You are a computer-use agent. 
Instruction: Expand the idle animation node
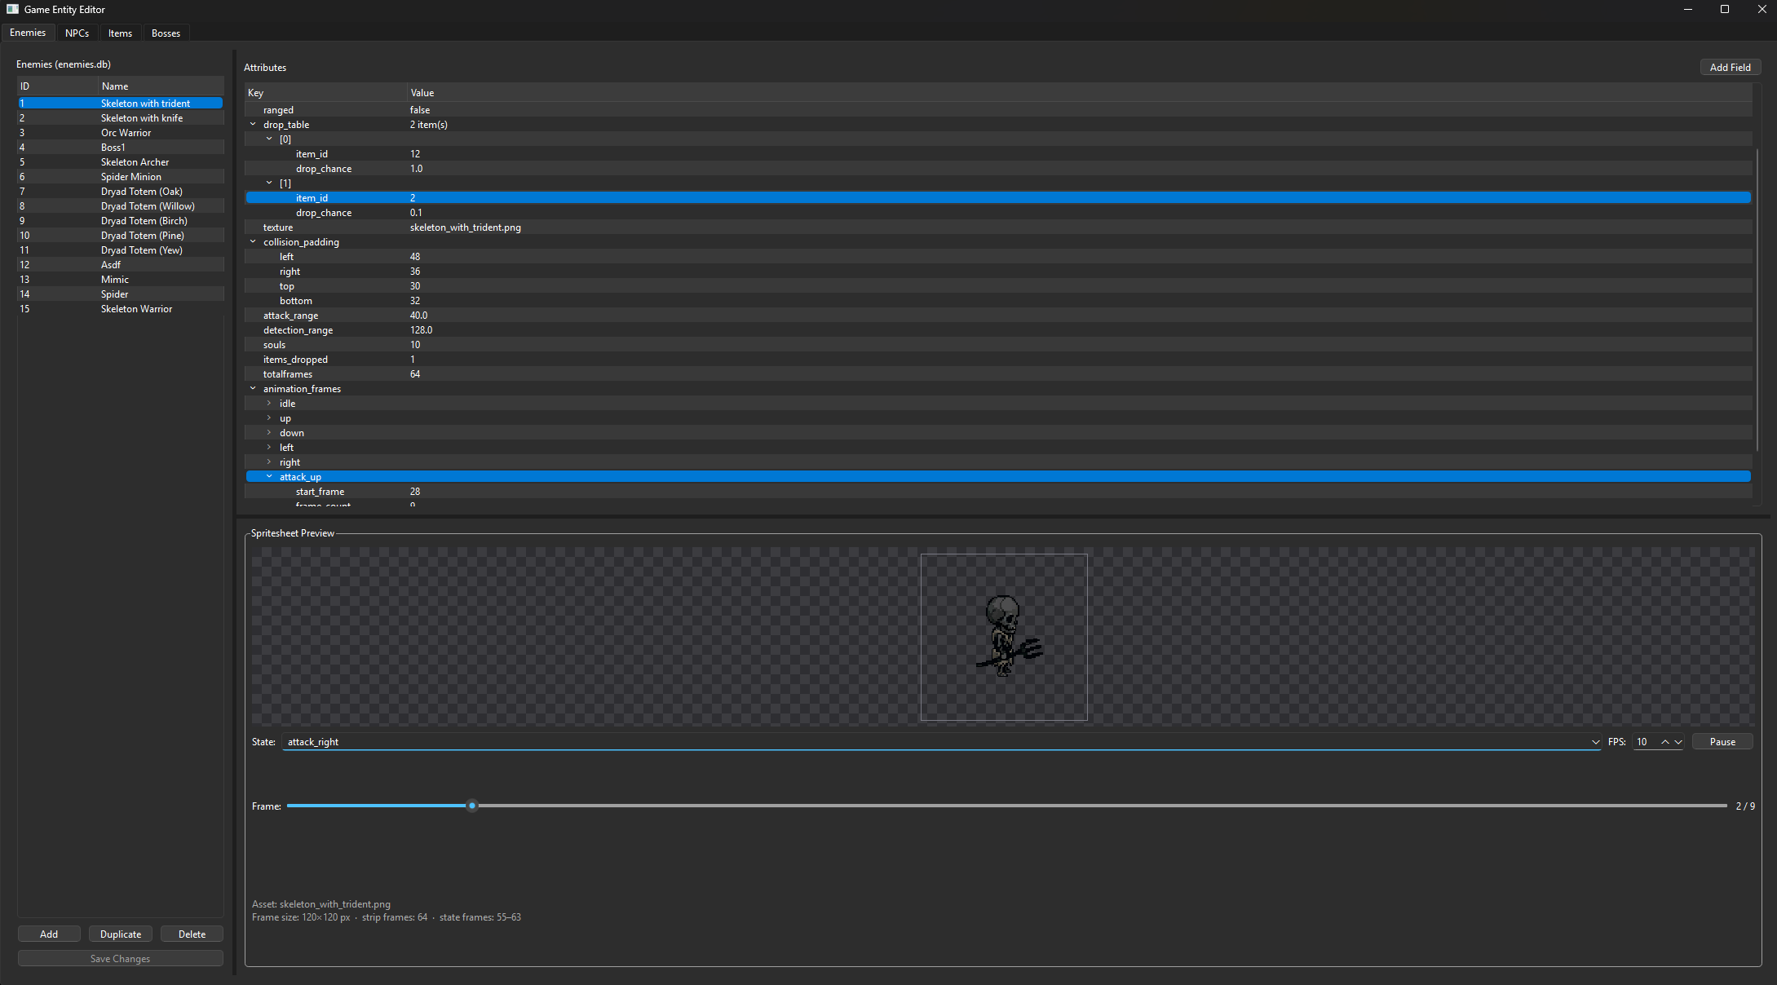(x=269, y=404)
